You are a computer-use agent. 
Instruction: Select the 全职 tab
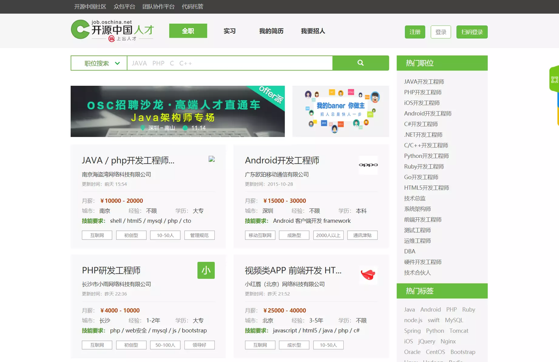coord(188,31)
